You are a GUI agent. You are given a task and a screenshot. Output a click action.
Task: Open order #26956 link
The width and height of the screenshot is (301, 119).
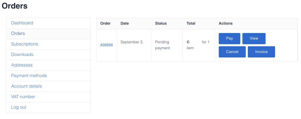[106, 45]
